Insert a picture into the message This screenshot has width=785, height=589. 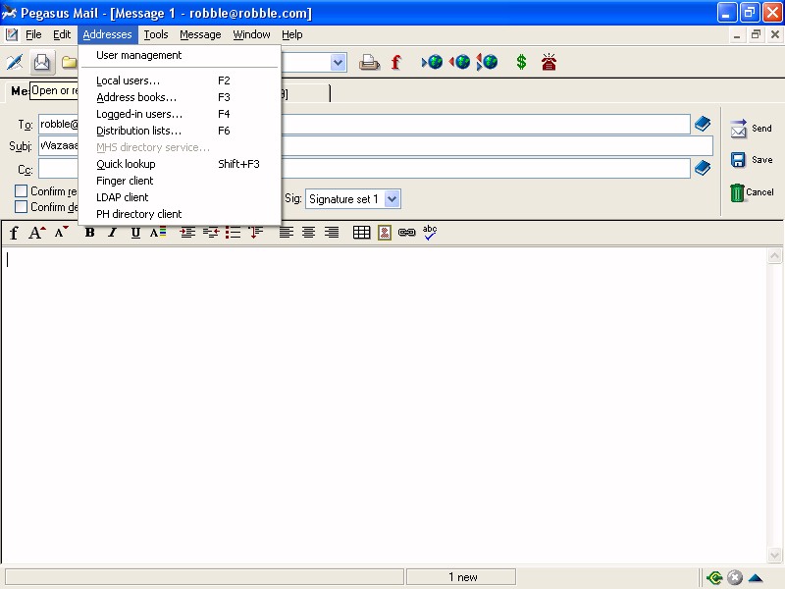(385, 233)
